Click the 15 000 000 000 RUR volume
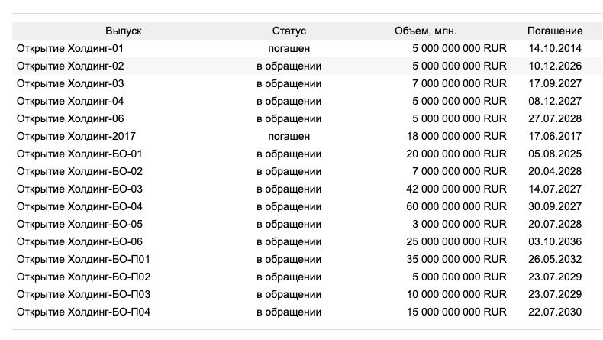 point(456,312)
